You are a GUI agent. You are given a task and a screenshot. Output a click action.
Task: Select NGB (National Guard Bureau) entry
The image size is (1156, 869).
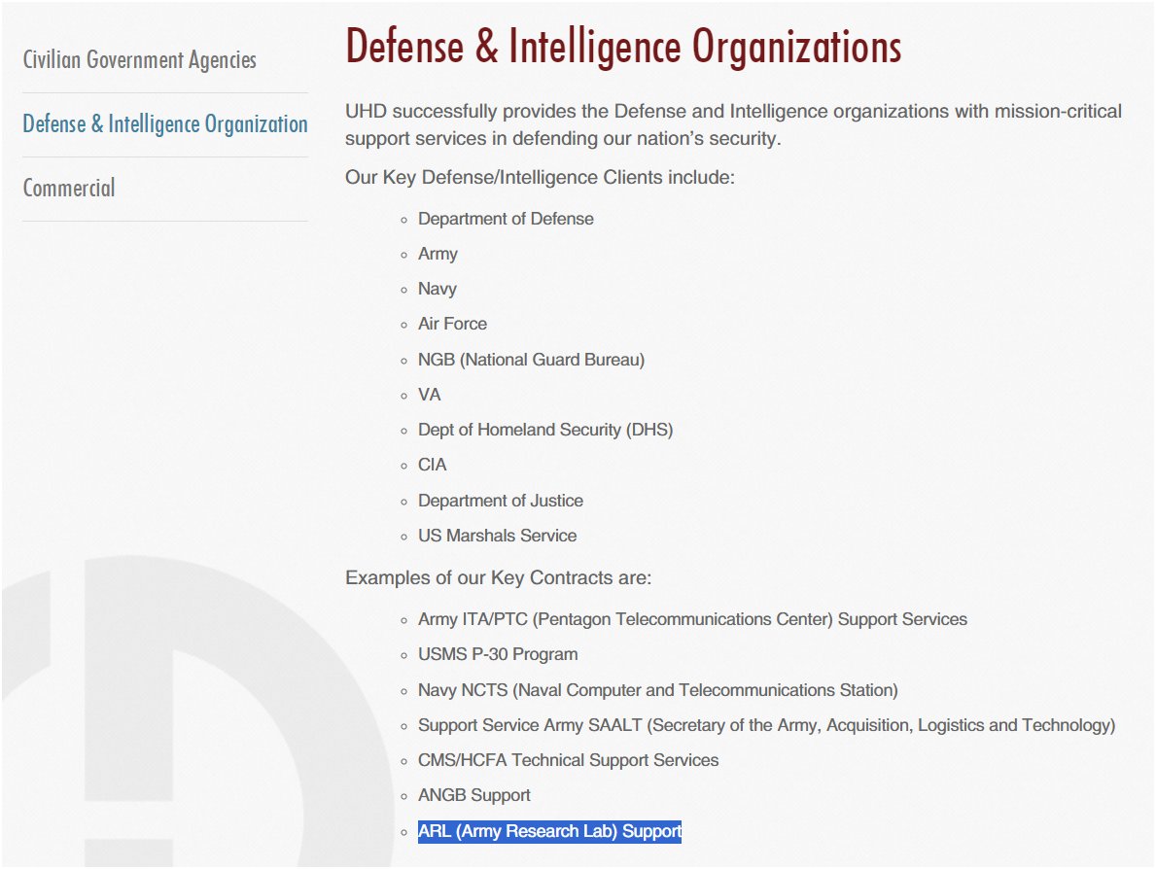click(x=531, y=360)
